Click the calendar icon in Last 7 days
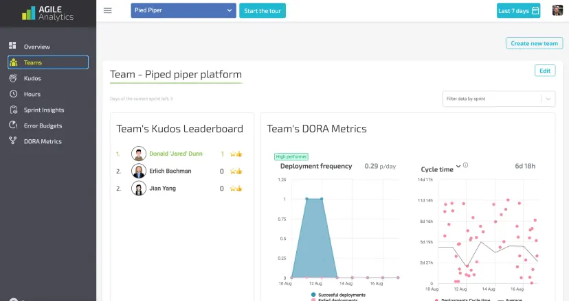Screen dimensions: 569x301 click(x=535, y=10)
